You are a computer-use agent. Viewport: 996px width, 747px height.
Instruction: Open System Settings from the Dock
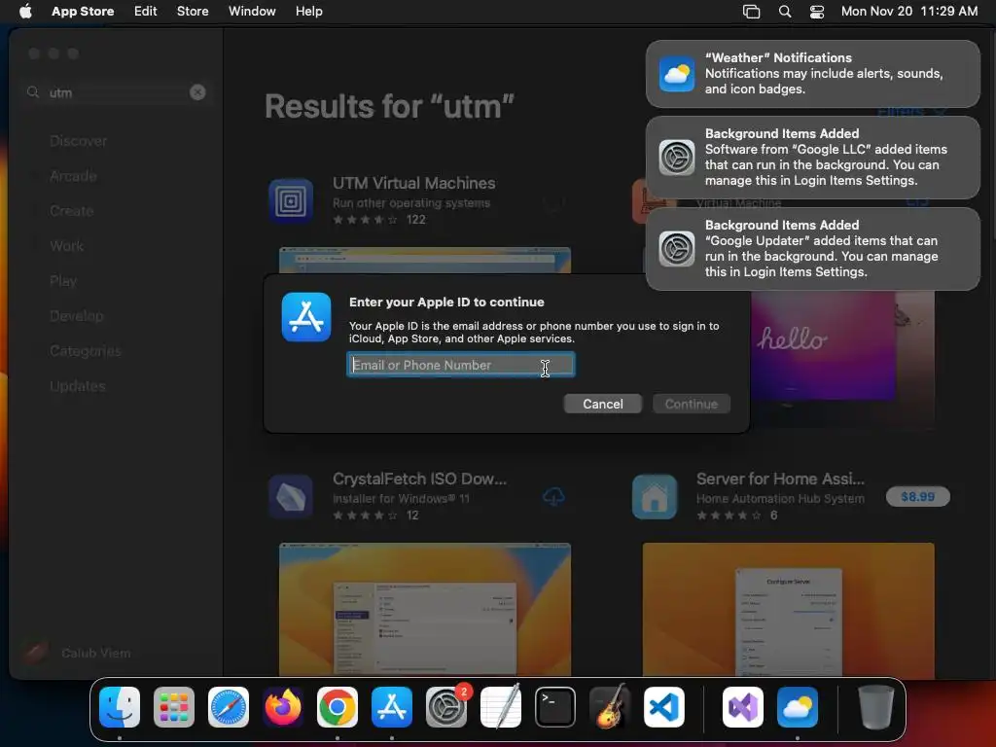click(x=445, y=707)
